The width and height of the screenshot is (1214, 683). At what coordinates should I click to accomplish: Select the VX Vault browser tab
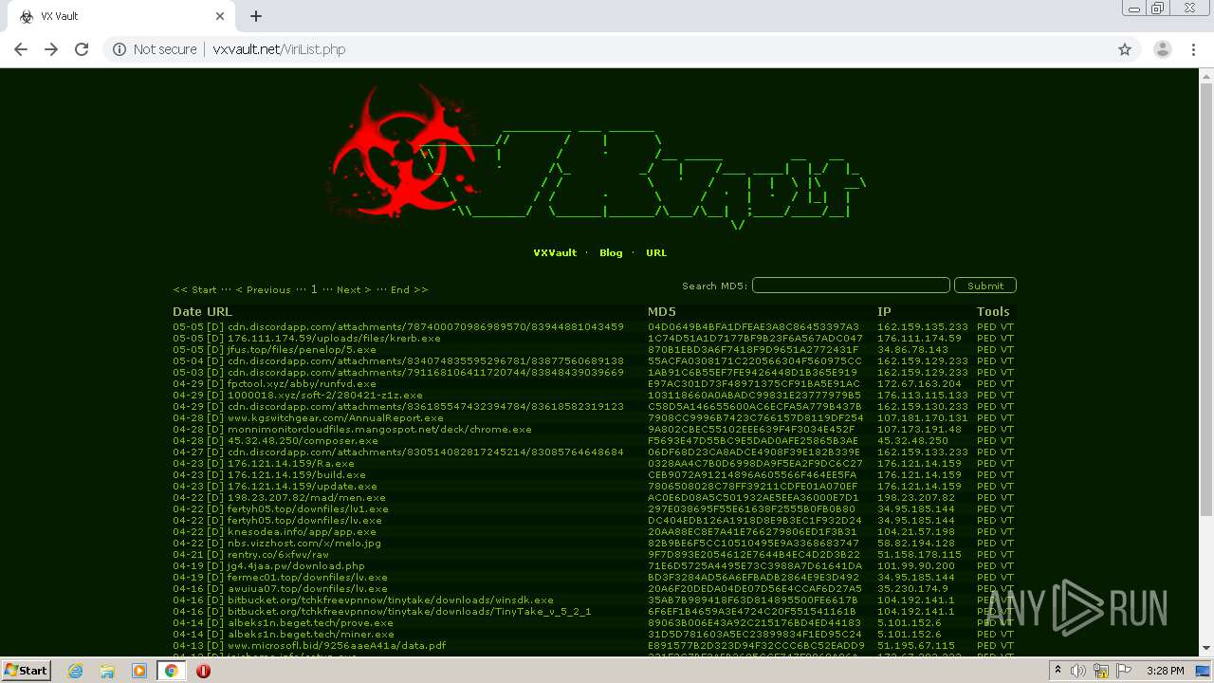click(123, 16)
